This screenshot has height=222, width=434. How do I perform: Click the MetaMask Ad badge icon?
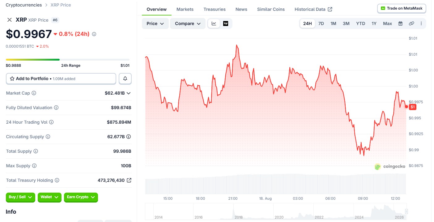point(383,8)
